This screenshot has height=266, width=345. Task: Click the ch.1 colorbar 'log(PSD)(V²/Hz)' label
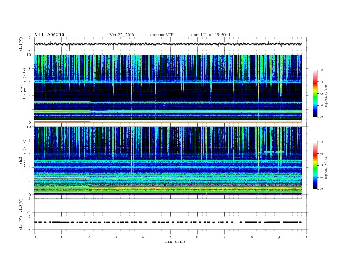click(x=326, y=96)
